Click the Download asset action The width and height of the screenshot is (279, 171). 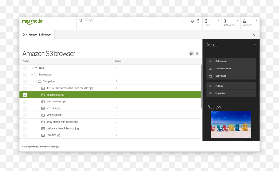[x=231, y=69]
